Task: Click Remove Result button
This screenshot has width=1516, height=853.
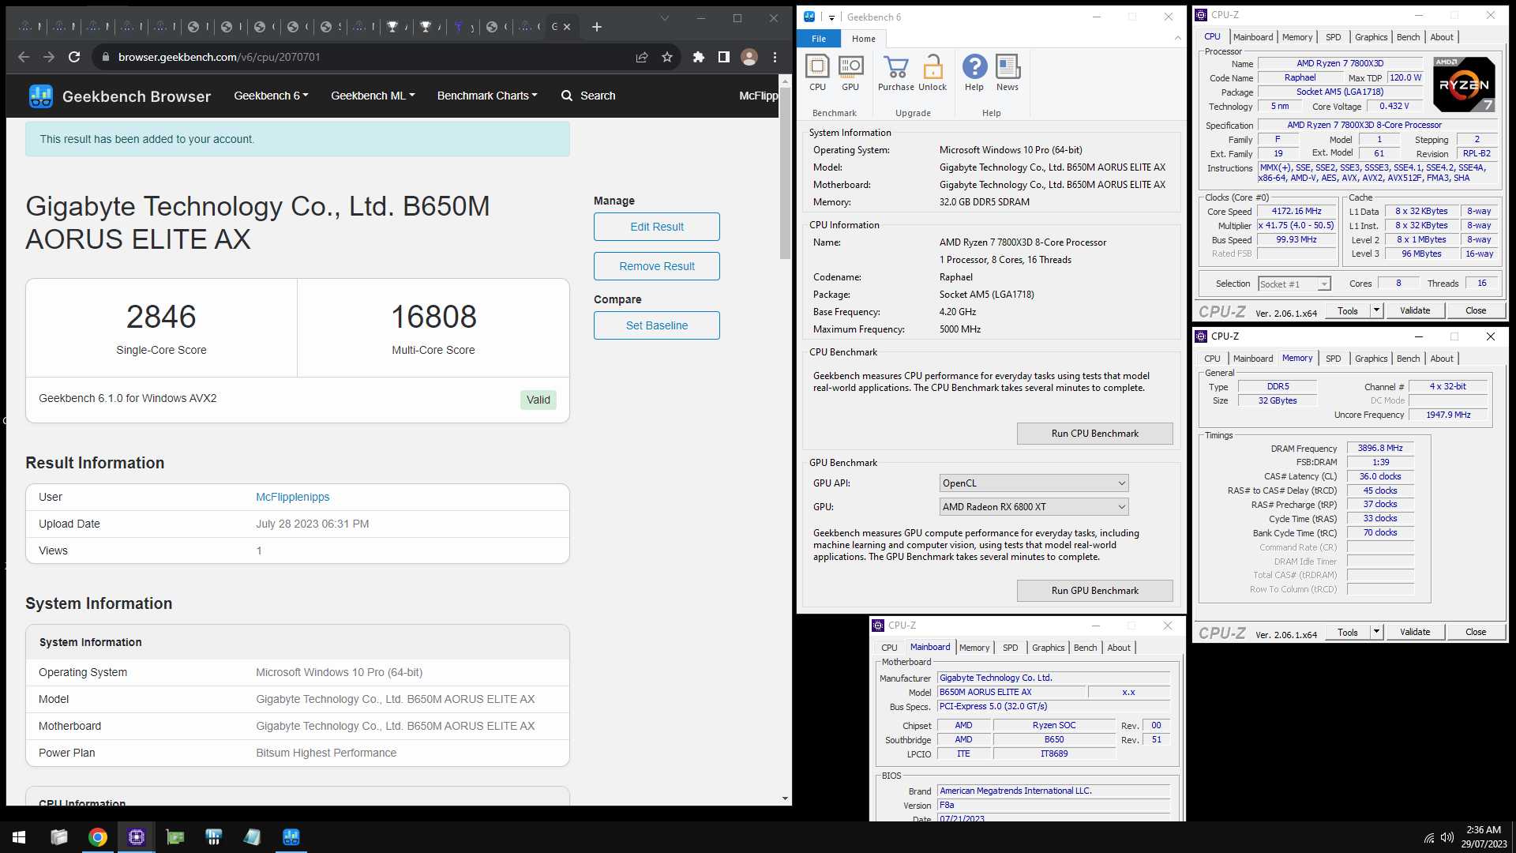Action: (657, 266)
